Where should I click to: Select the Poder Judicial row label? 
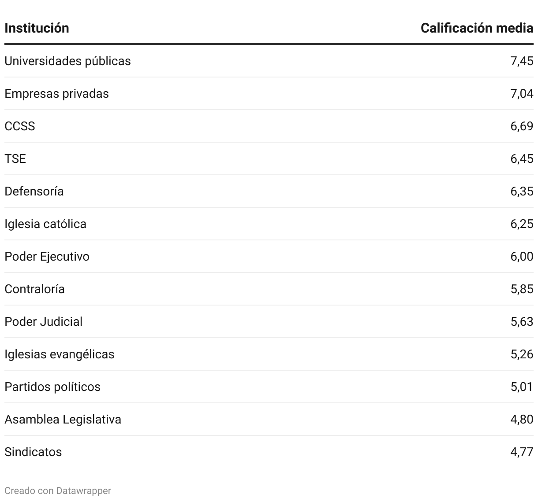click(43, 321)
